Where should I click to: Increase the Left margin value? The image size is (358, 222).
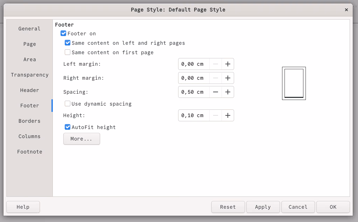(228, 64)
